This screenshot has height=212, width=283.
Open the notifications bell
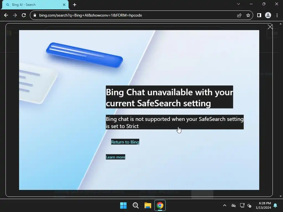pyautogui.click(x=276, y=205)
